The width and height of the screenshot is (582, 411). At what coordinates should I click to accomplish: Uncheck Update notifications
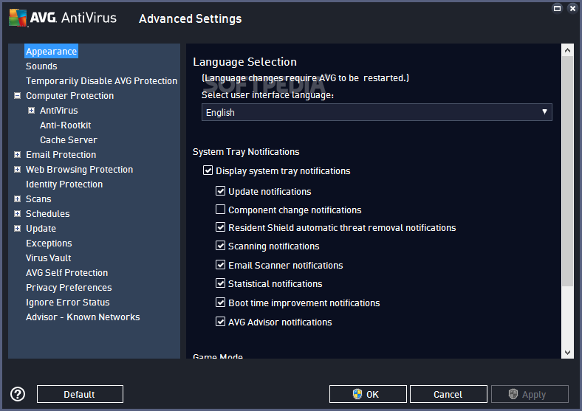click(221, 191)
